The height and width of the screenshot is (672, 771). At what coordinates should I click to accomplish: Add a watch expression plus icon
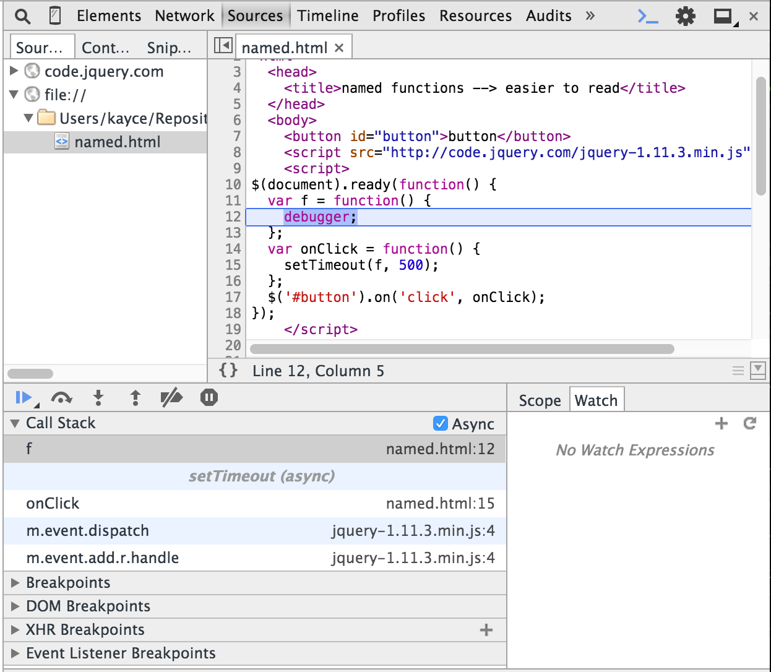point(721,423)
